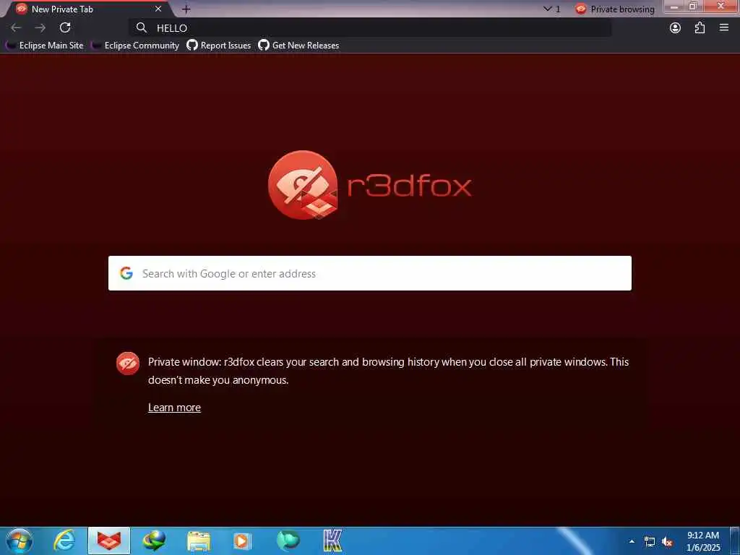Click the Google G icon in search box
The height and width of the screenshot is (555, 740).
pos(126,273)
